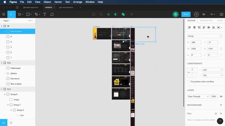Click the layer opacity 100% field
This screenshot has height=126, width=225.
click(214, 97)
